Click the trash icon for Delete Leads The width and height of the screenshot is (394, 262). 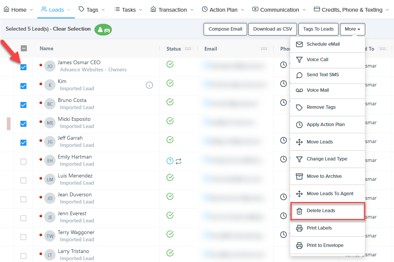tap(299, 211)
